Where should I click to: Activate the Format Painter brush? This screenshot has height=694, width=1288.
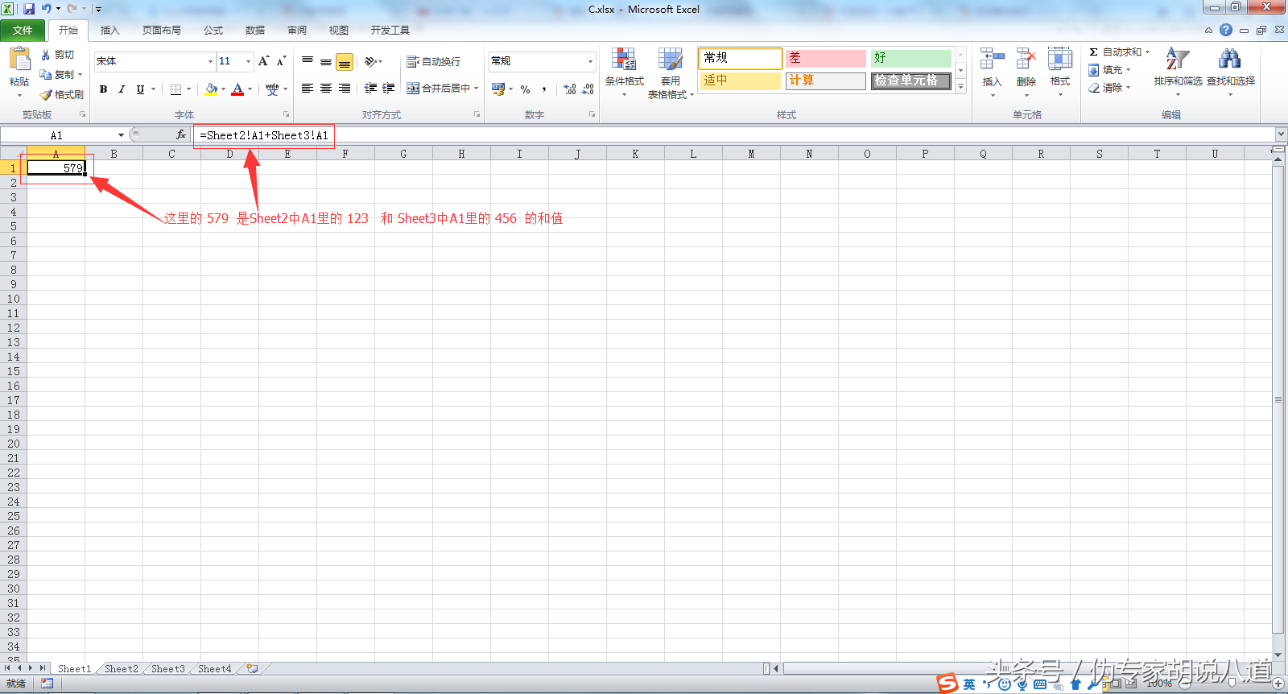pyautogui.click(x=46, y=94)
